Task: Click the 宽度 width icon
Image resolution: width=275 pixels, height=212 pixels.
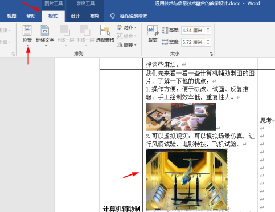Action: [x=165, y=42]
